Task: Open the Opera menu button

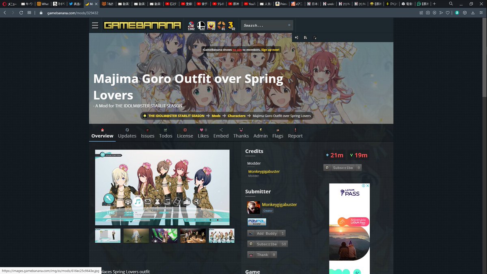Action: coord(10,4)
